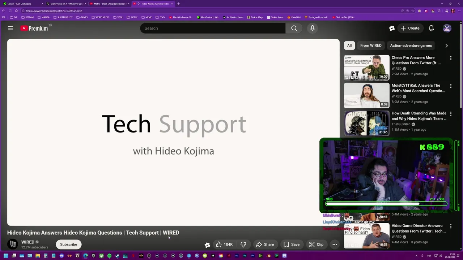Viewport: 463px width, 260px height.
Task: Open the Windows Start menu
Action: pos(6,256)
